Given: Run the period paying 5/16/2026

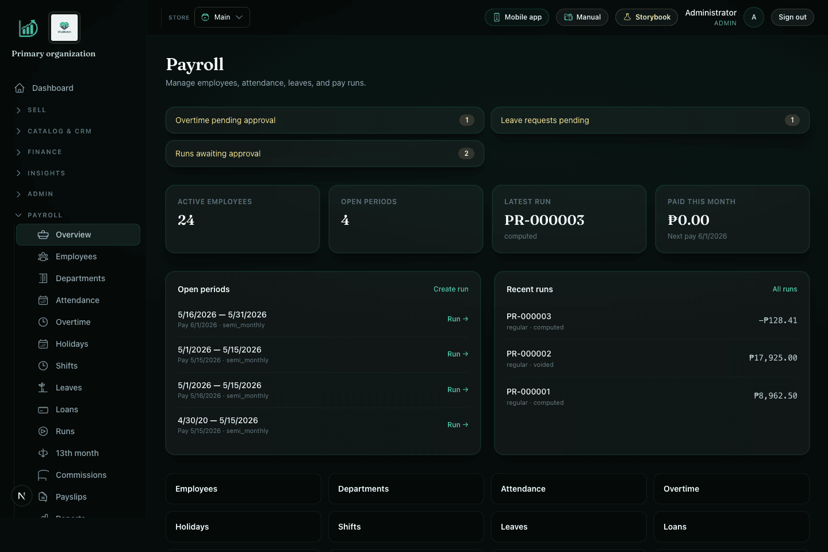Looking at the screenshot, I should 458,390.
